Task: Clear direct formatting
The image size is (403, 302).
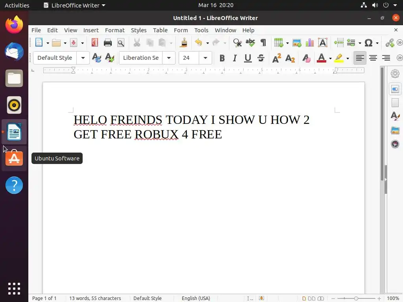Action: (306, 58)
